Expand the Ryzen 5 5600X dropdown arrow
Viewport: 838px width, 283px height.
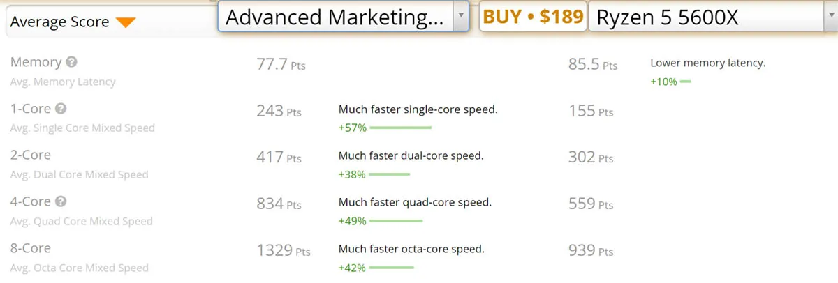(x=828, y=17)
